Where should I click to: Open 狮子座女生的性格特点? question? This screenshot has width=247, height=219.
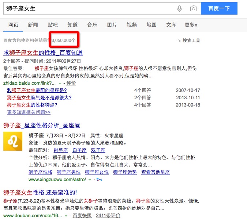click(32, 105)
